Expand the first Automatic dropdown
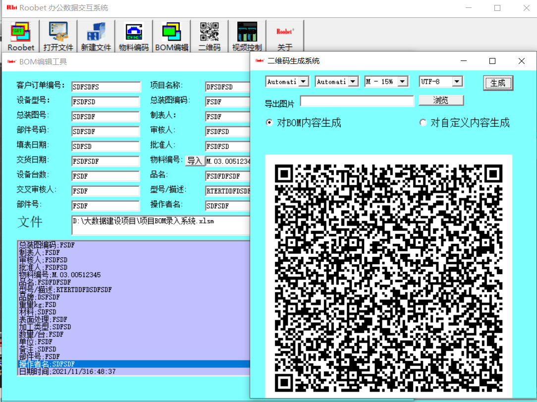 tap(304, 81)
